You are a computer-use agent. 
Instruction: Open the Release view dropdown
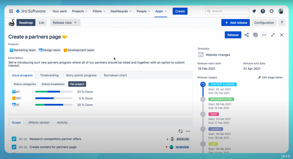(x=65, y=23)
